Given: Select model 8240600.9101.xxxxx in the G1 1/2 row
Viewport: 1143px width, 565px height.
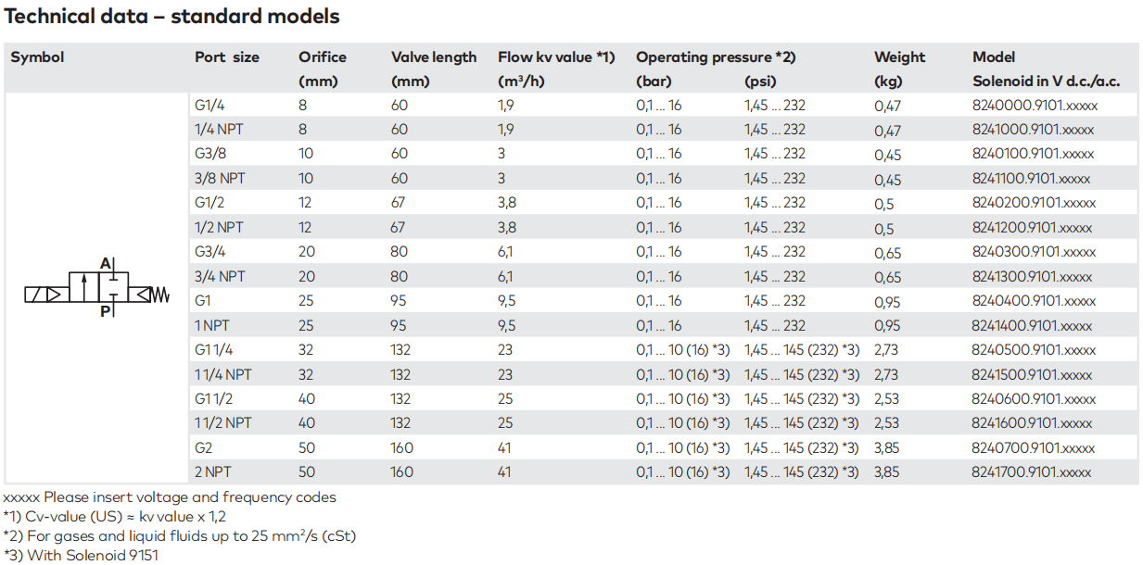Looking at the screenshot, I should [1033, 399].
